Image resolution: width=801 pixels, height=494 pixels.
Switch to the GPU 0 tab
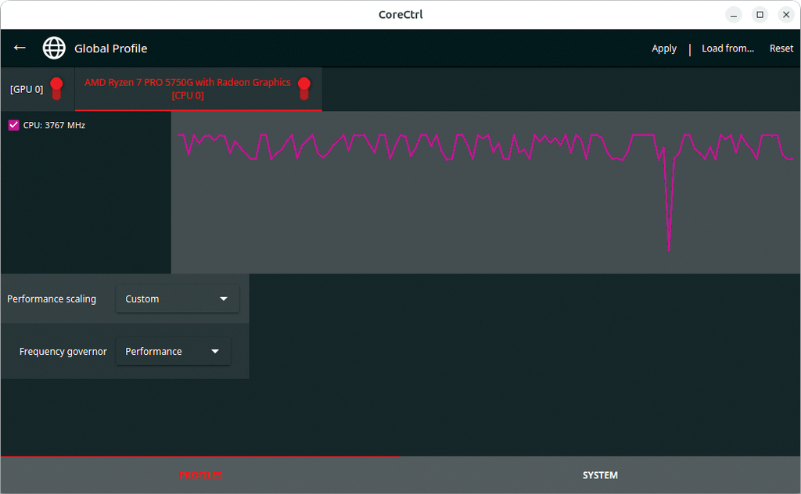27,89
